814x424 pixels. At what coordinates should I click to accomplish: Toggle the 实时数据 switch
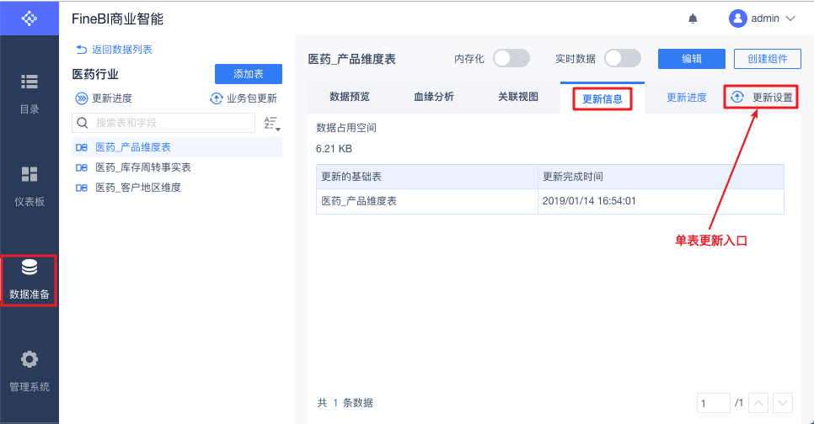(x=622, y=58)
